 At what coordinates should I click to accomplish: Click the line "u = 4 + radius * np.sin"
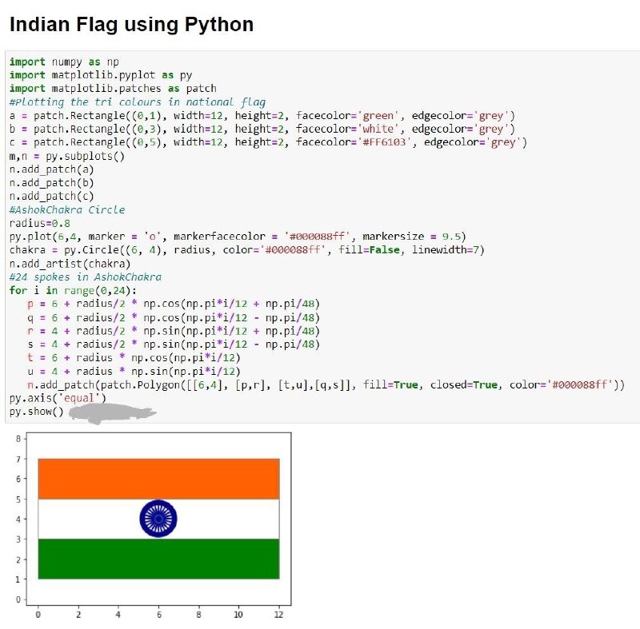[134, 372]
